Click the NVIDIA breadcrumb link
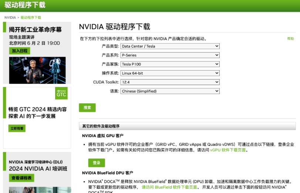300x193 pixels. (x=10, y=18)
